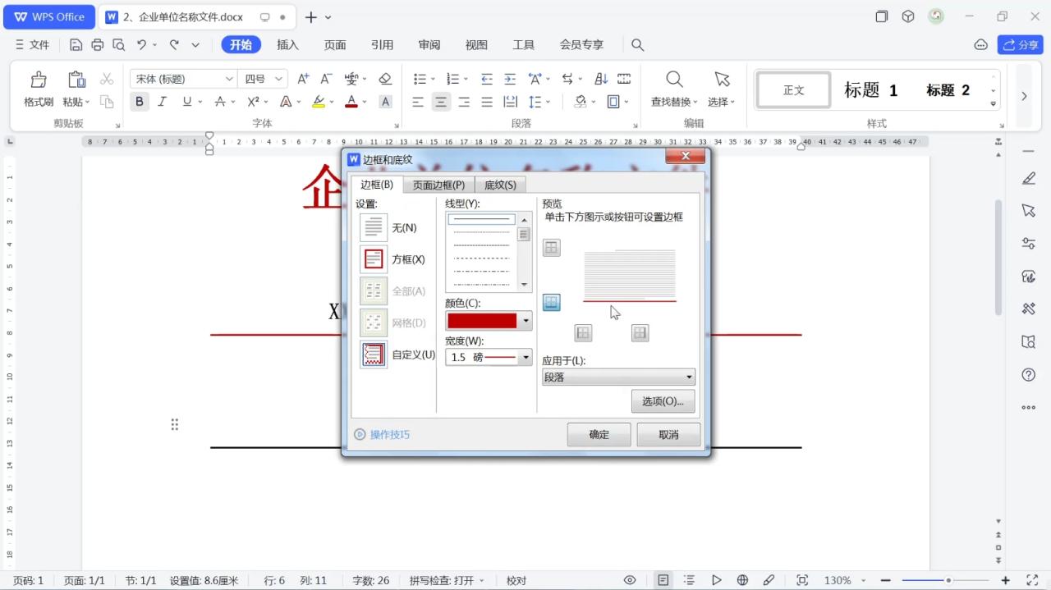Toggle the right border button in preview
Image resolution: width=1051 pixels, height=590 pixels.
640,332
